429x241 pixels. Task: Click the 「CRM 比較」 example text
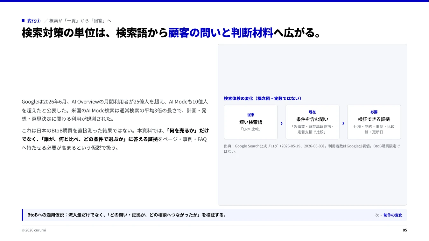click(251, 129)
